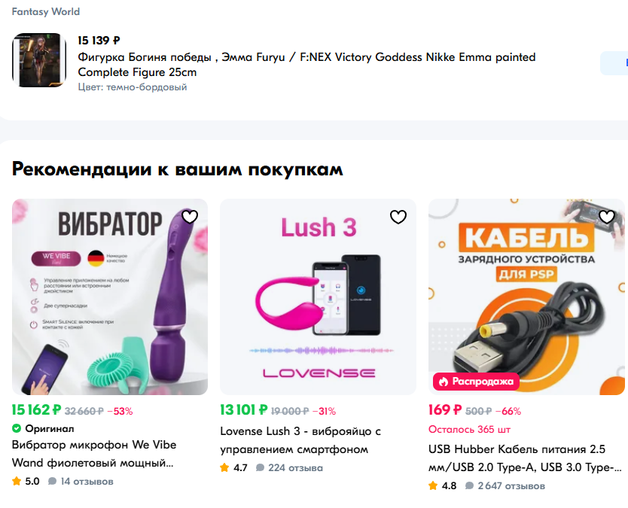The height and width of the screenshot is (508, 628).
Task: Favorite the PSP cable with heart icon
Action: [x=607, y=217]
